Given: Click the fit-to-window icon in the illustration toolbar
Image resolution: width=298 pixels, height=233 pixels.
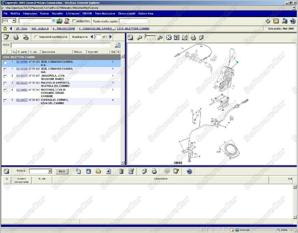Looking at the screenshot, I should (169, 38).
